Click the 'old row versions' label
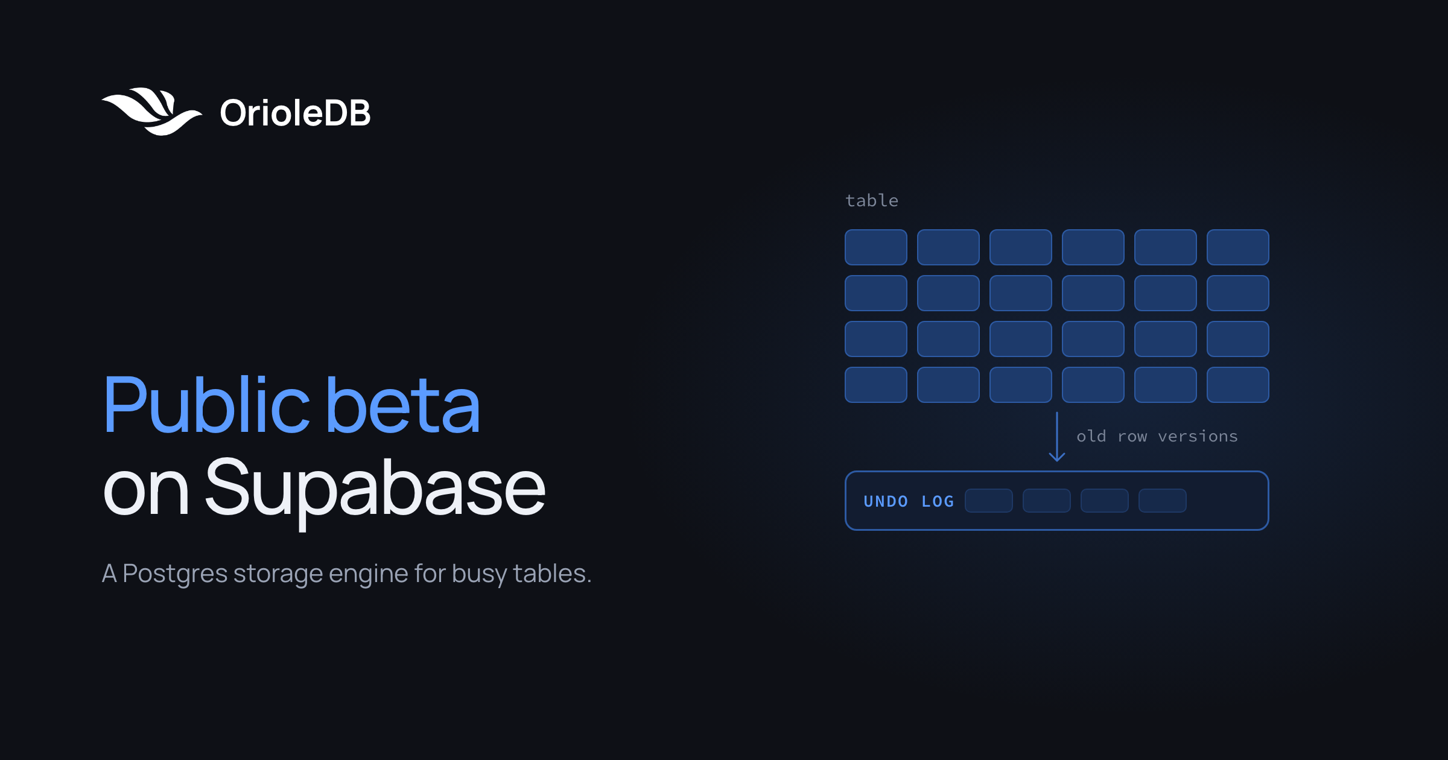1448x760 pixels. click(x=1157, y=436)
